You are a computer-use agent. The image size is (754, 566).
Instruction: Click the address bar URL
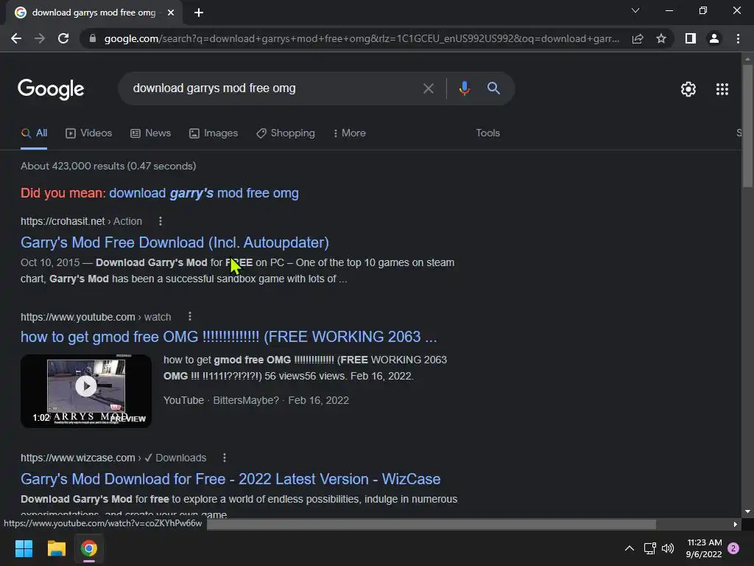pyautogui.click(x=362, y=38)
